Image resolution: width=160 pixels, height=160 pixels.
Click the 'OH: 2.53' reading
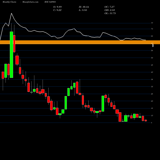109,10
